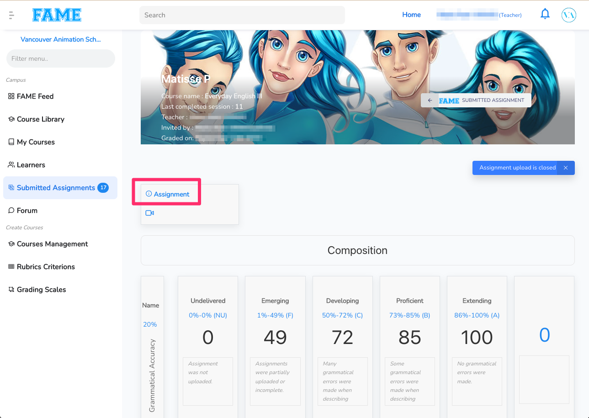Select the Undelivered score 0
The width and height of the screenshot is (589, 418).
(x=208, y=338)
